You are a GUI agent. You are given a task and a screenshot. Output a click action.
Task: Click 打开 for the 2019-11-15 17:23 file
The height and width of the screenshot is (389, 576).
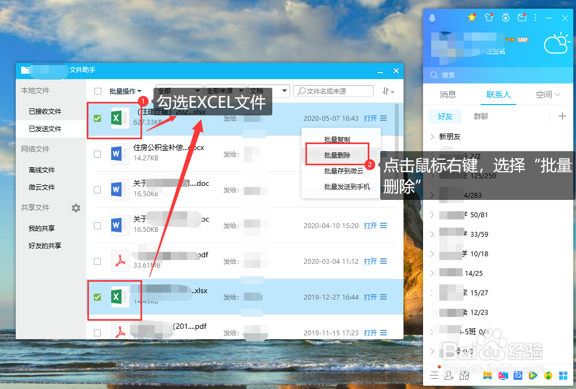pyautogui.click(x=370, y=333)
